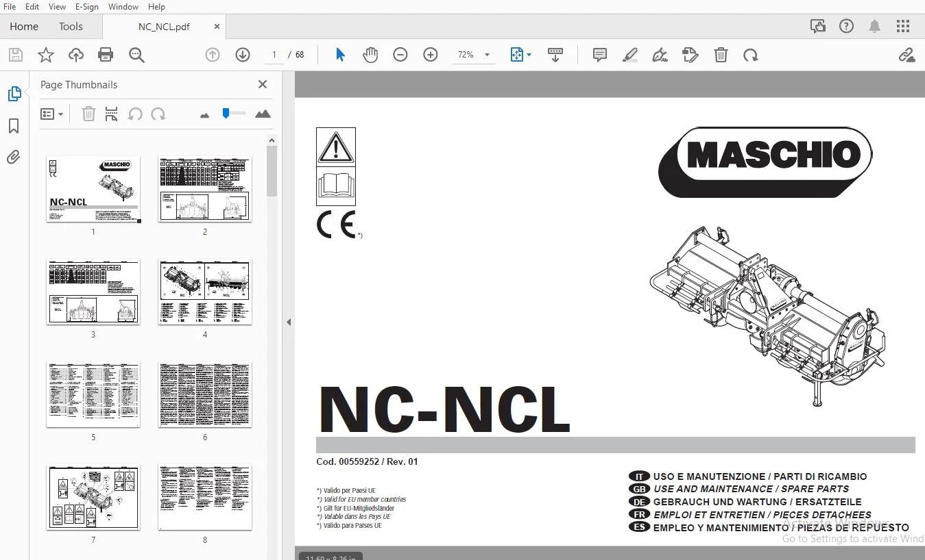
Task: Open the Bookmarks sidebar panel
Action: point(14,126)
